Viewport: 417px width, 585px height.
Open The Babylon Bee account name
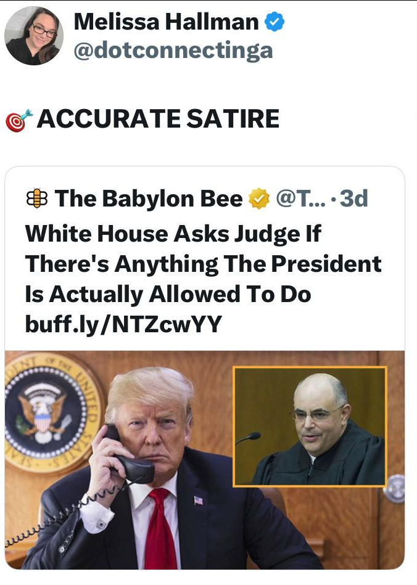149,198
